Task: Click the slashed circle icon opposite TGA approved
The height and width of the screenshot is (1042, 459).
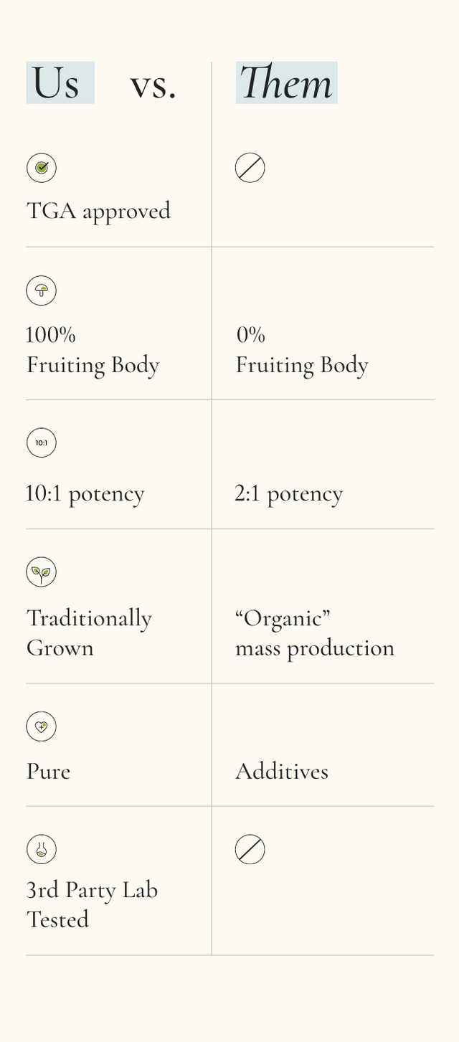Action: 250,168
